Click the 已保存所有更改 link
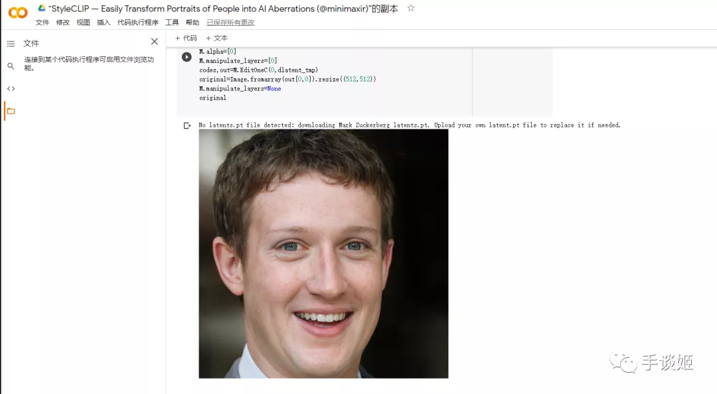Viewport: 717px width, 394px height. (230, 23)
